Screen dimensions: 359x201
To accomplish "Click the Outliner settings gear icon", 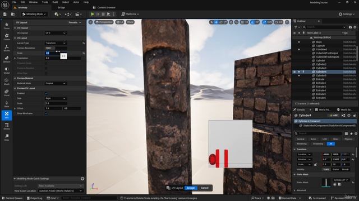I will [x=355, y=27].
